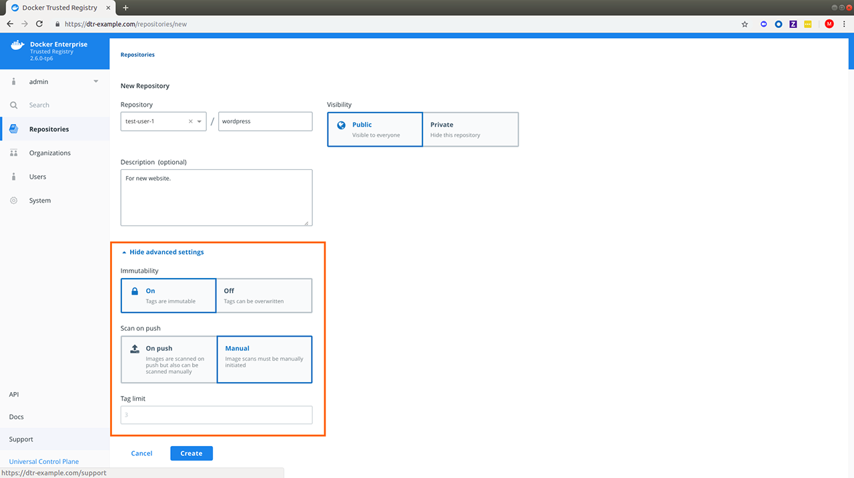The height and width of the screenshot is (478, 854).
Task: Click the Users person icon in sidebar
Action: pyautogui.click(x=14, y=177)
